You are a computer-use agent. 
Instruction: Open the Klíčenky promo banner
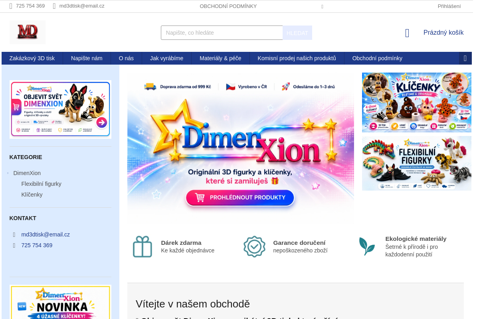point(417,102)
